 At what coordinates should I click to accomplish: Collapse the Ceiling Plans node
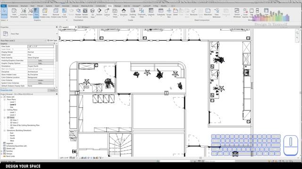[5, 110]
